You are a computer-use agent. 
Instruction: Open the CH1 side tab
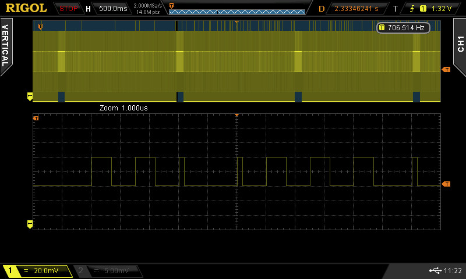pyautogui.click(x=460, y=44)
